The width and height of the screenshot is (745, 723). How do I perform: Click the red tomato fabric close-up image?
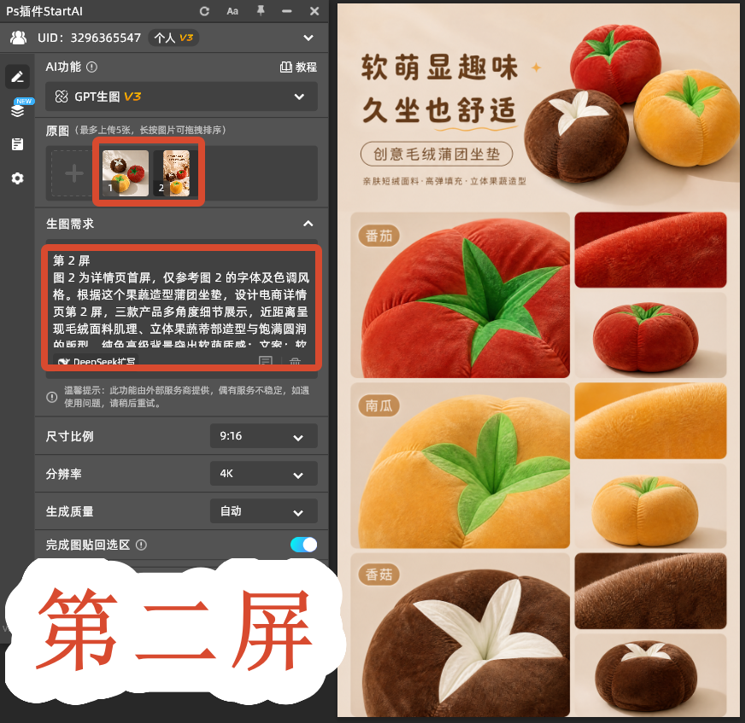[650, 250]
